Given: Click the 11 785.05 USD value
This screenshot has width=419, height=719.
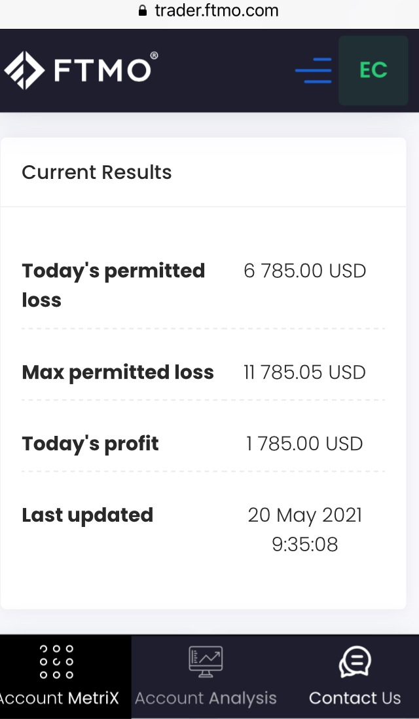Looking at the screenshot, I should click(x=305, y=372).
